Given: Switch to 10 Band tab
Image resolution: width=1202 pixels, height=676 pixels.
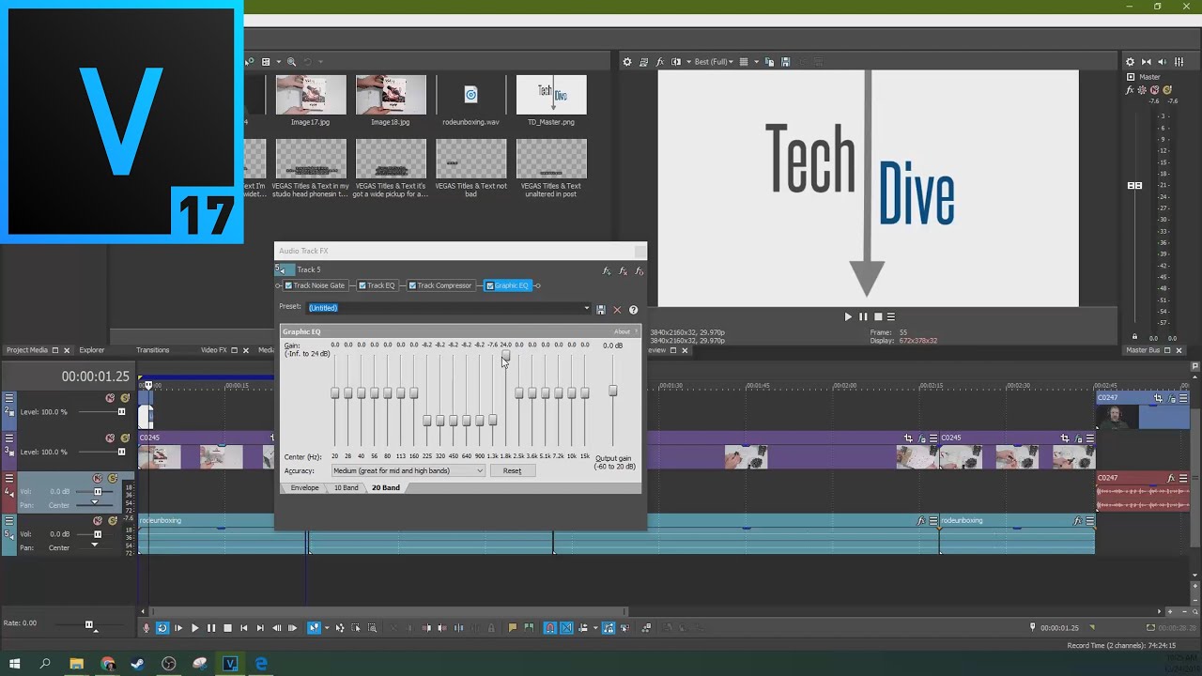Looking at the screenshot, I should 346,488.
